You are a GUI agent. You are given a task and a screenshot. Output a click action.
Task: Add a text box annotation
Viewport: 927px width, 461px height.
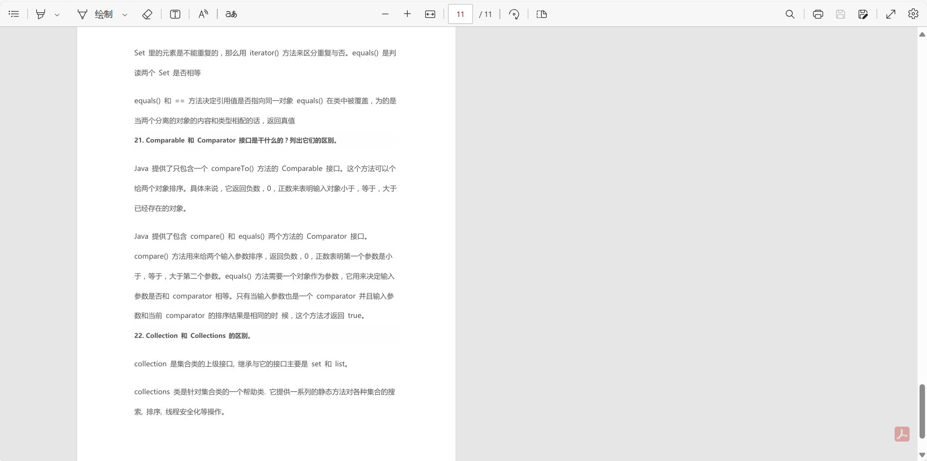[175, 14]
